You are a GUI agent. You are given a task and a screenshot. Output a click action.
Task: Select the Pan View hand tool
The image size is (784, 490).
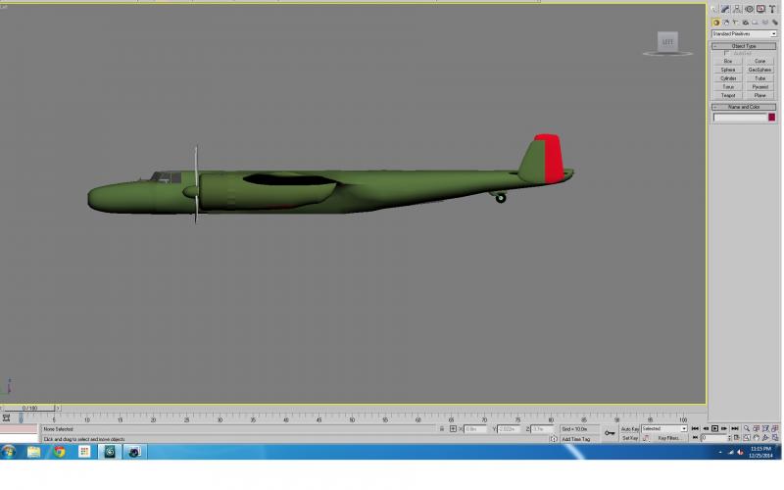point(756,437)
